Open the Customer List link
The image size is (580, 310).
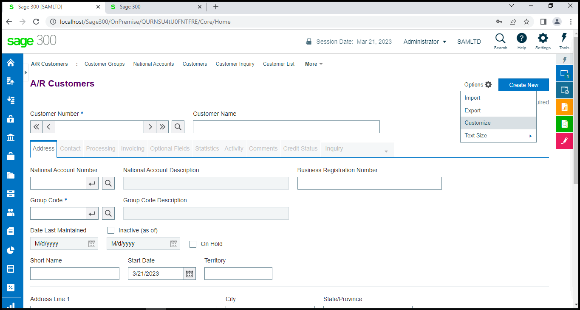click(279, 64)
